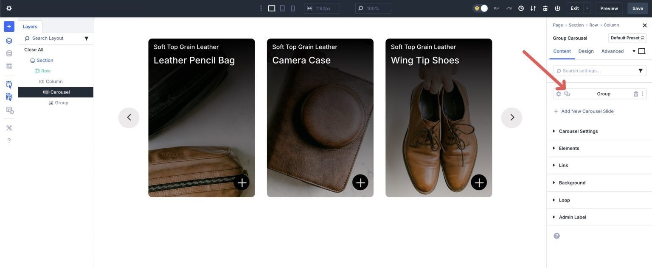
Task: Open the editing history clock icon
Action: click(520, 8)
